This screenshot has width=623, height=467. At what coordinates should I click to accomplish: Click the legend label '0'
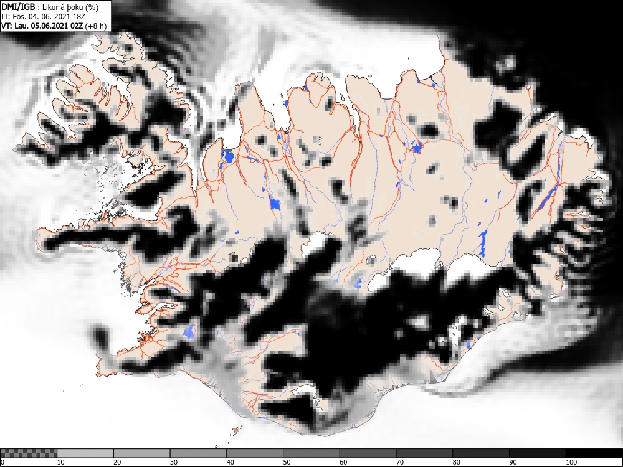(x=2, y=462)
